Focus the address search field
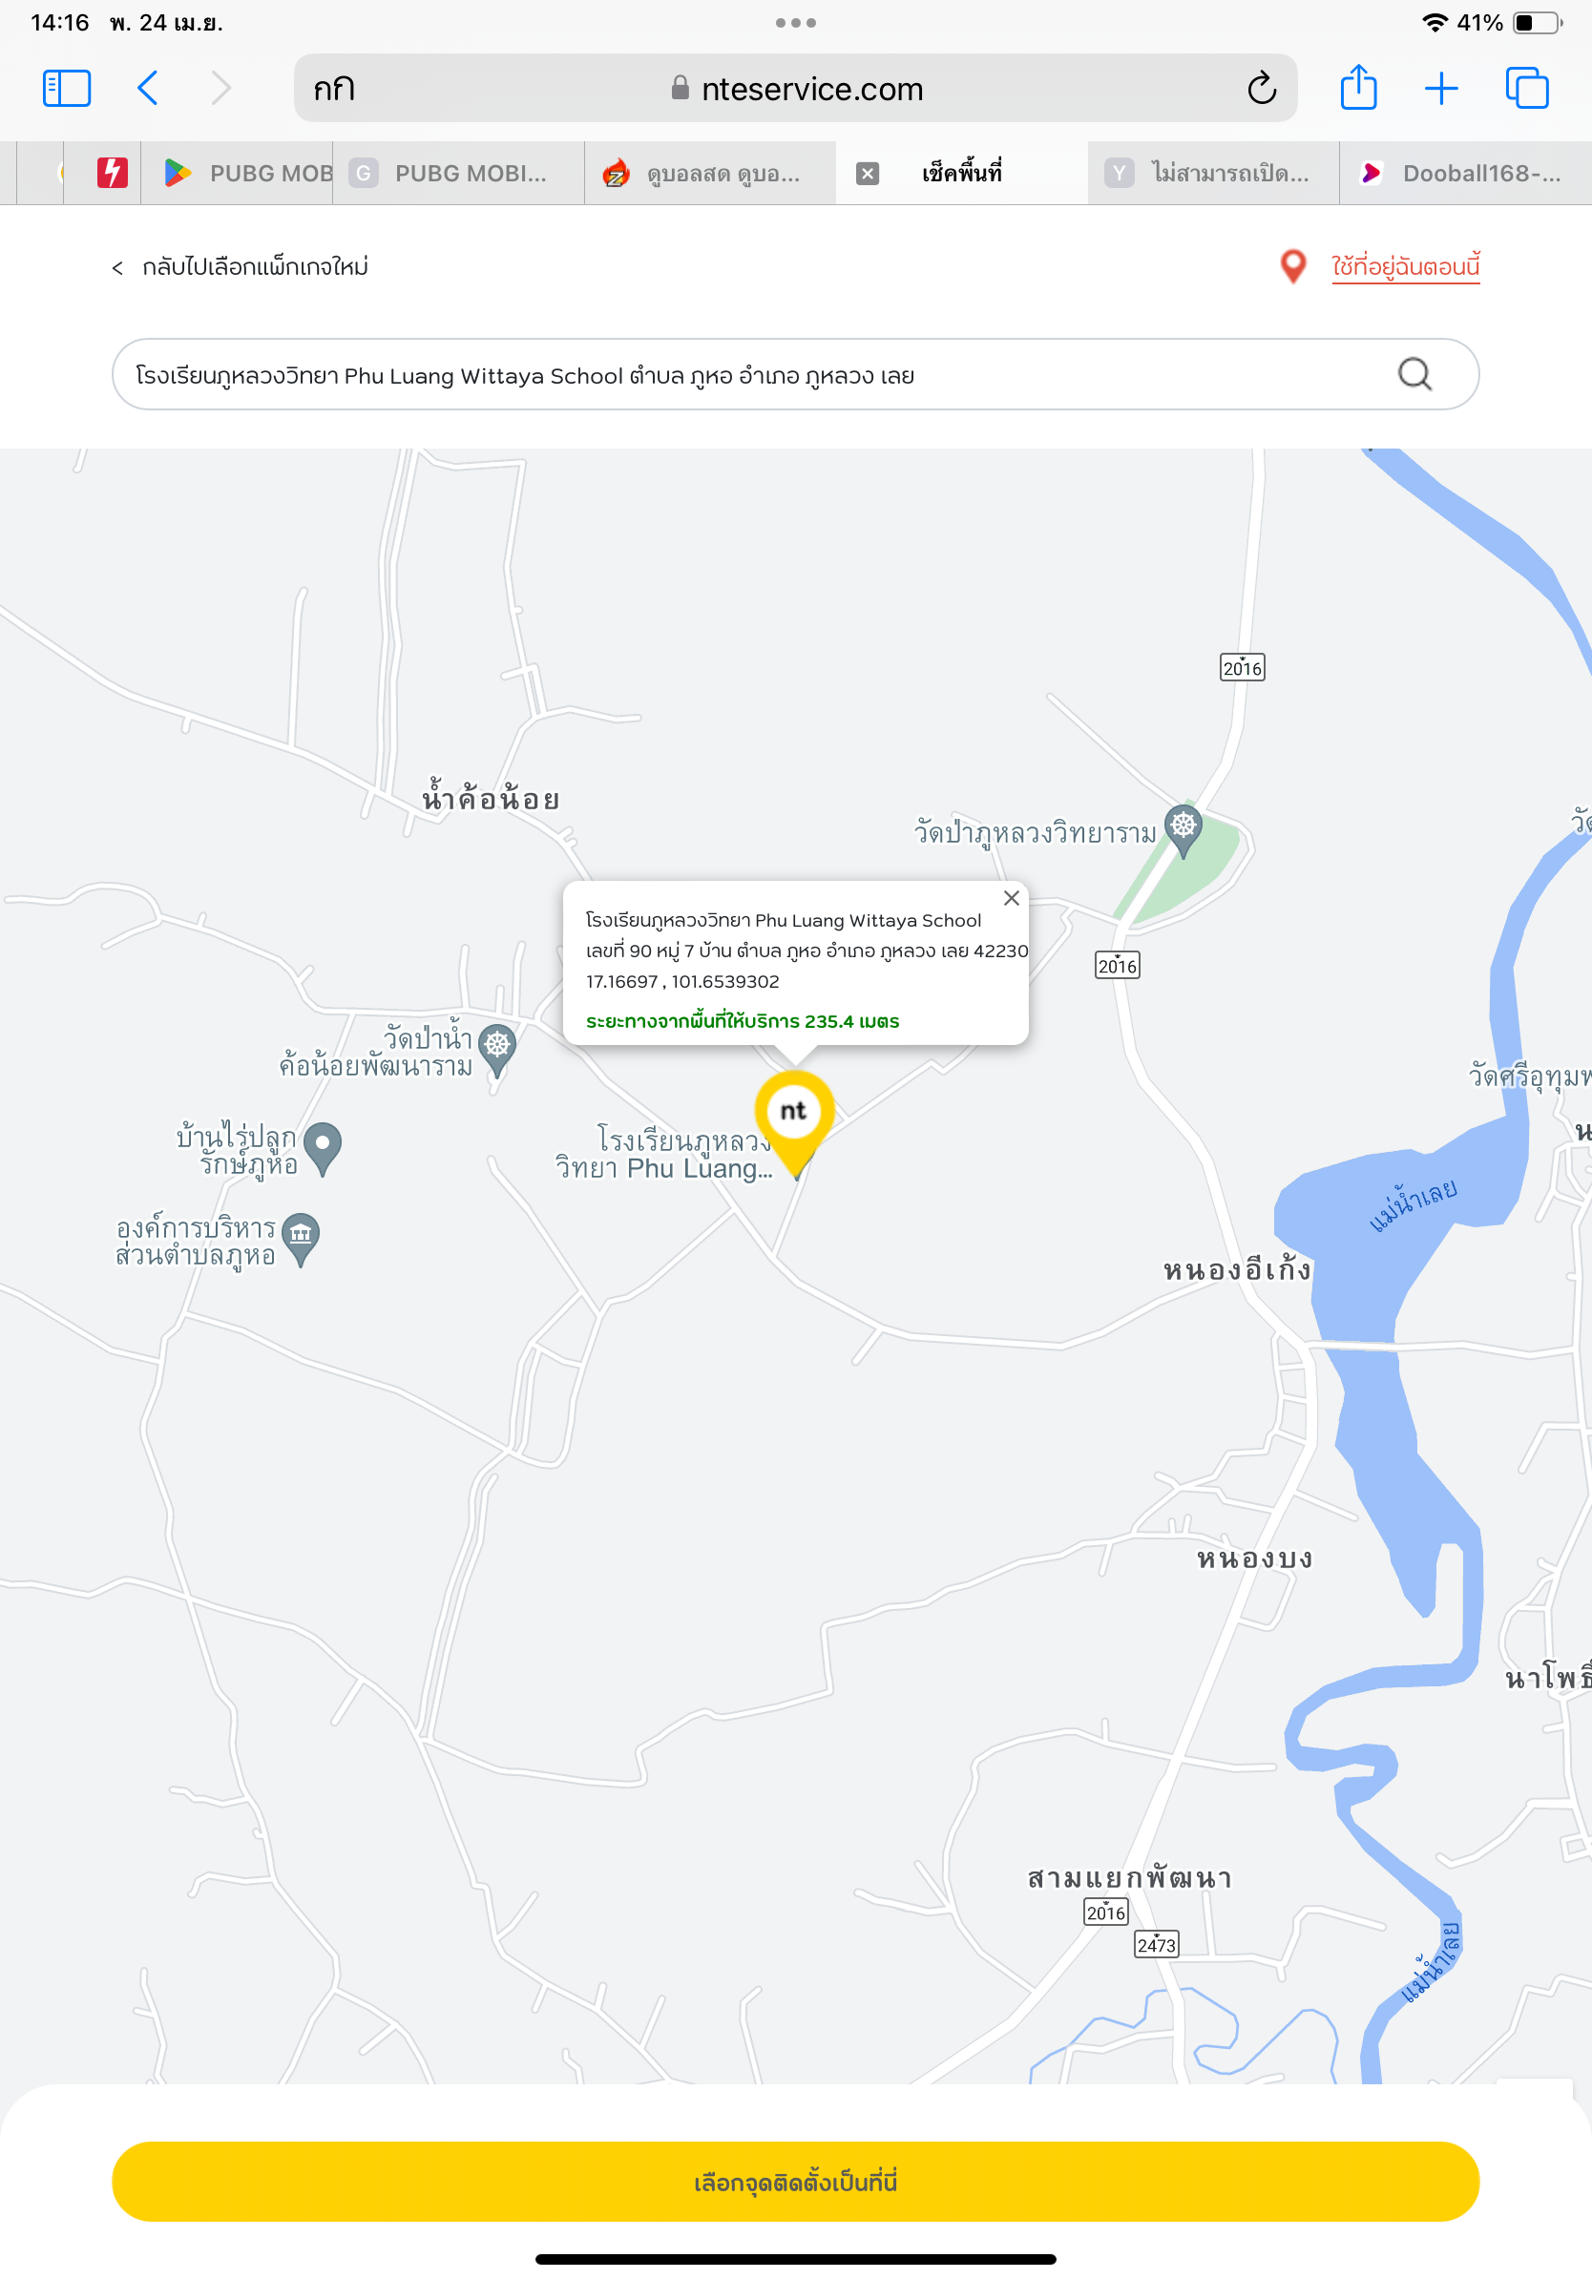 (x=796, y=374)
